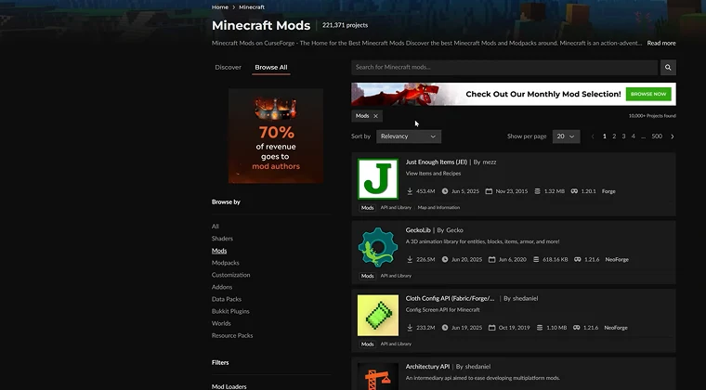
Task: Open the Just Enough Items mod icon
Action: [378, 179]
